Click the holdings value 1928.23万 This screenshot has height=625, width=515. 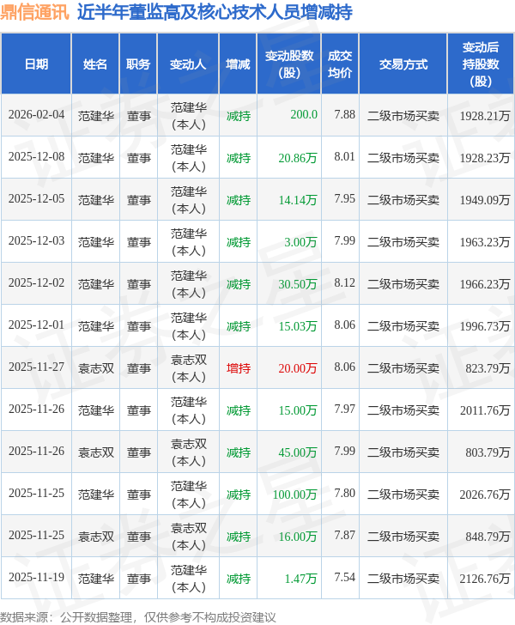coord(485,158)
